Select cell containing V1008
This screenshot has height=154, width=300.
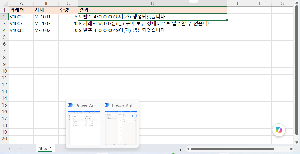click(x=21, y=30)
